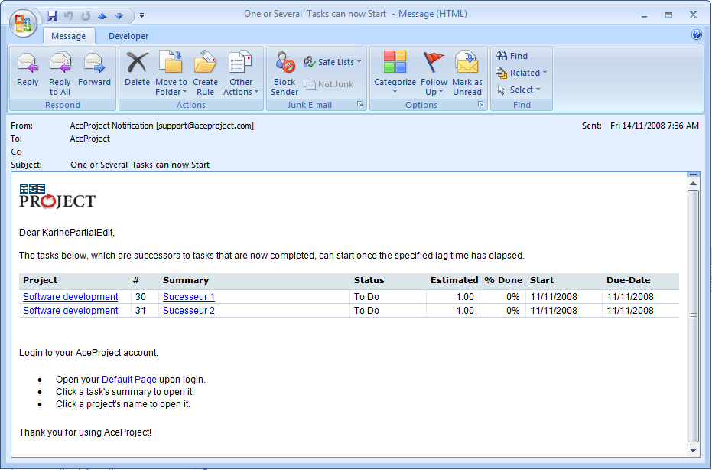Open the Safe Lists dropdown
The height and width of the screenshot is (470, 712).
click(333, 62)
